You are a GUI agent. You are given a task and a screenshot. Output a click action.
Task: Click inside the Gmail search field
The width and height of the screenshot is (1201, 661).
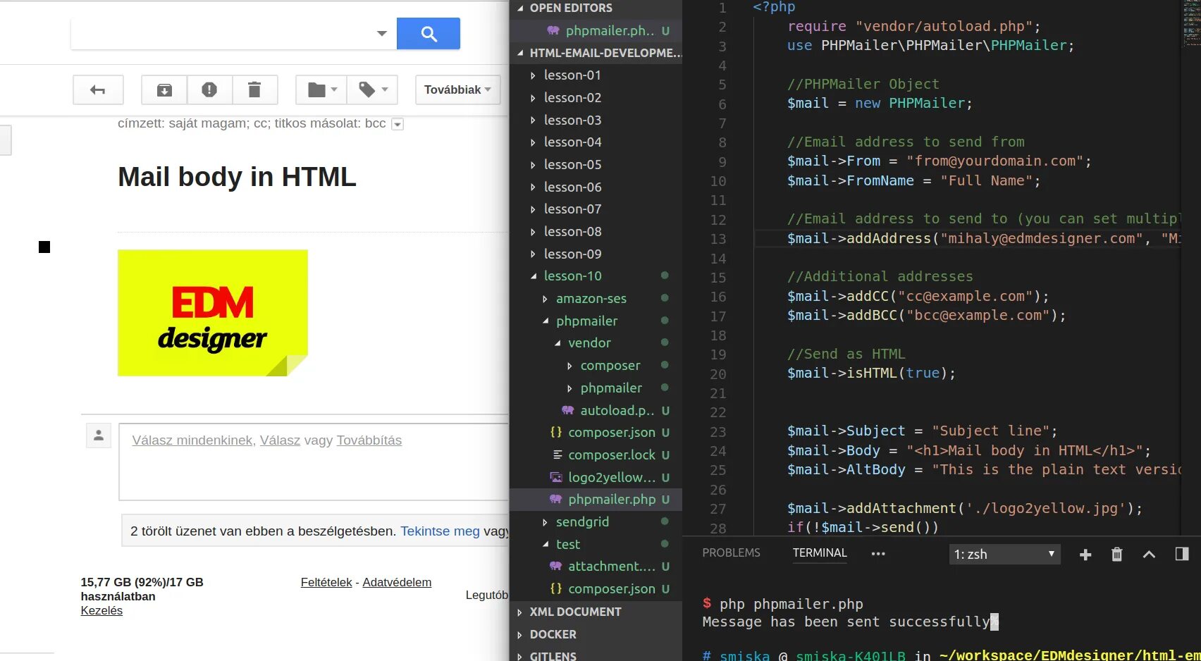point(223,33)
